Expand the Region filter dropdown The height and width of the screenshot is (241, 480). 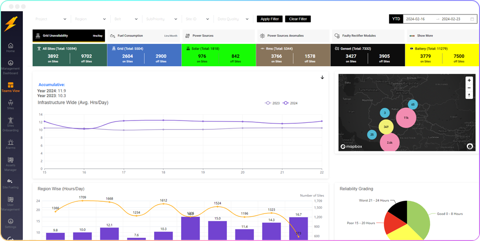click(x=91, y=19)
